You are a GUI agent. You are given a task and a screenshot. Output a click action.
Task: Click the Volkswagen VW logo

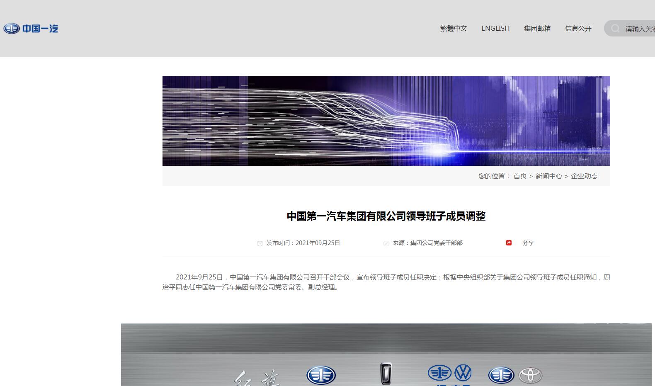pos(463,373)
